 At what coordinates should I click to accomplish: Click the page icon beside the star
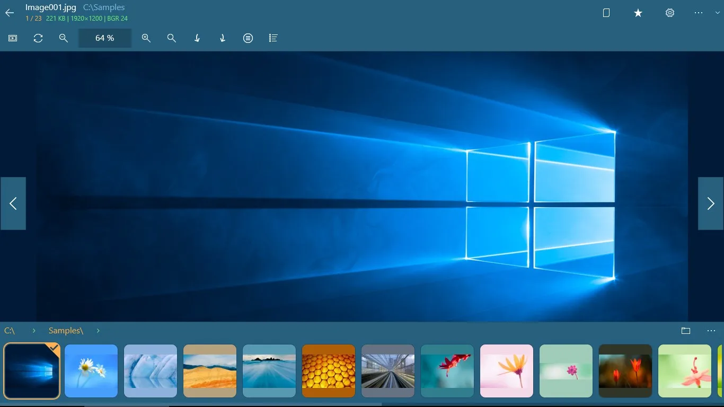(606, 13)
